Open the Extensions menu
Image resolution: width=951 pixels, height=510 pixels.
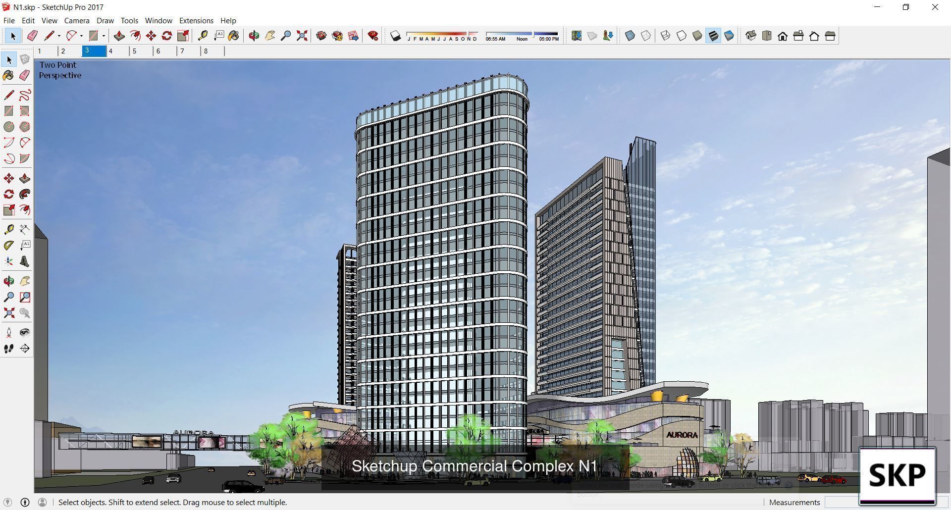coord(196,20)
